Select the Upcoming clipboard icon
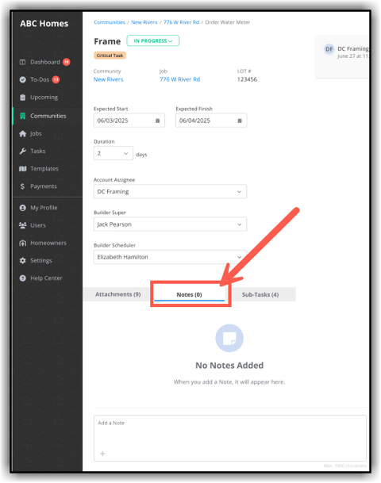 (x=22, y=98)
